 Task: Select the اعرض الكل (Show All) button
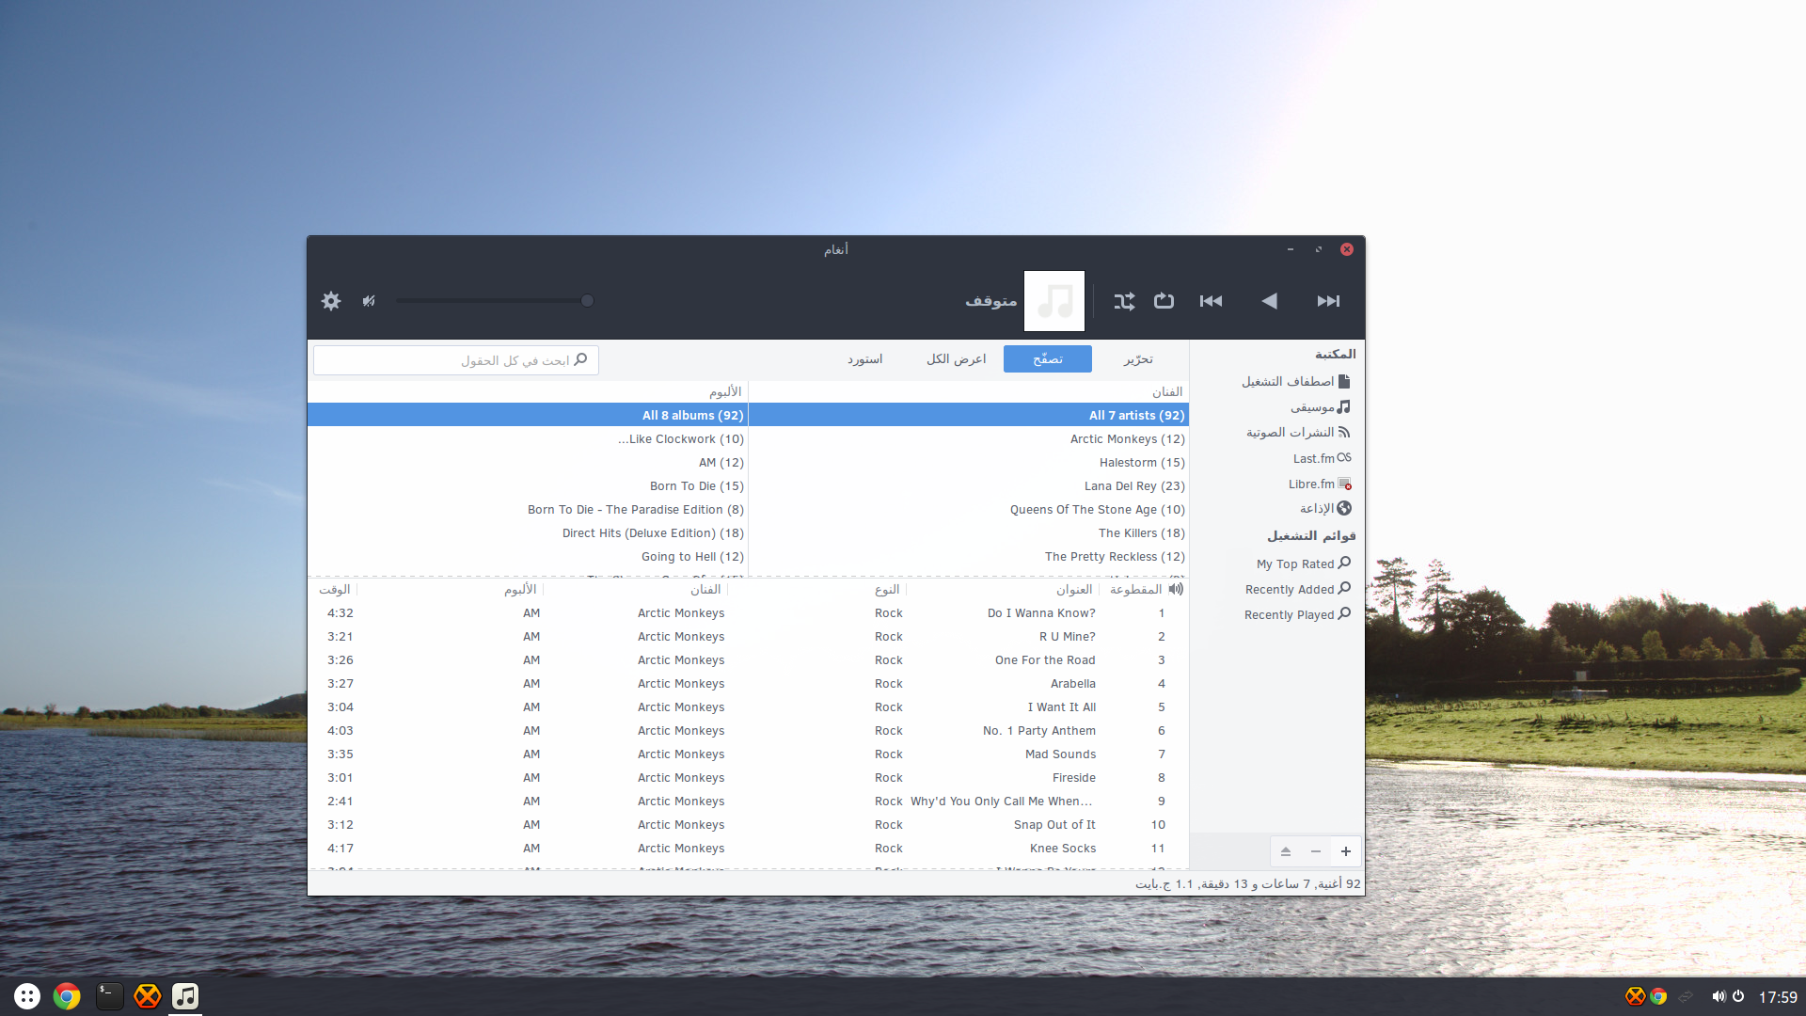(x=956, y=359)
